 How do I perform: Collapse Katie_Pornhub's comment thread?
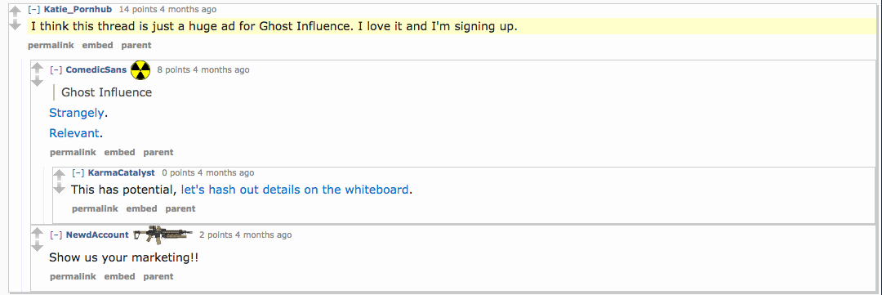pos(33,10)
